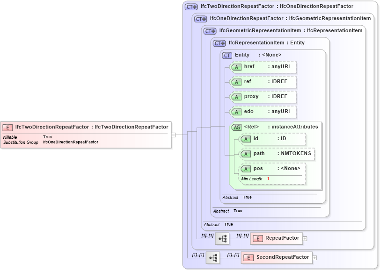Expand RepeatFactor using its plus button

[305, 238]
